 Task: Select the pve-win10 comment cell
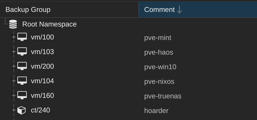[198, 67]
